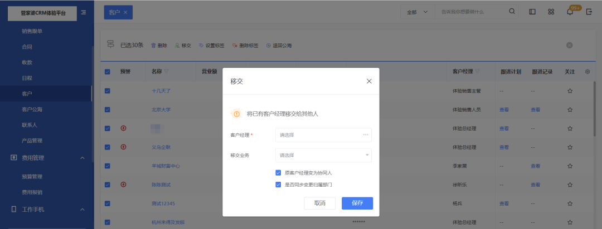Uncheck 是否同步变更归属部门 option
The image size is (602, 229).
pyautogui.click(x=278, y=185)
